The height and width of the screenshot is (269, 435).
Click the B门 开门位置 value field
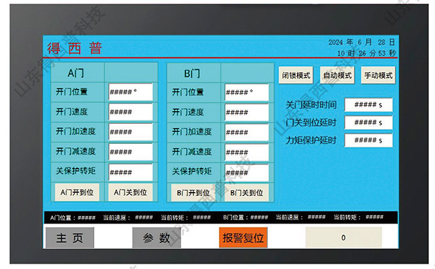coord(246,92)
